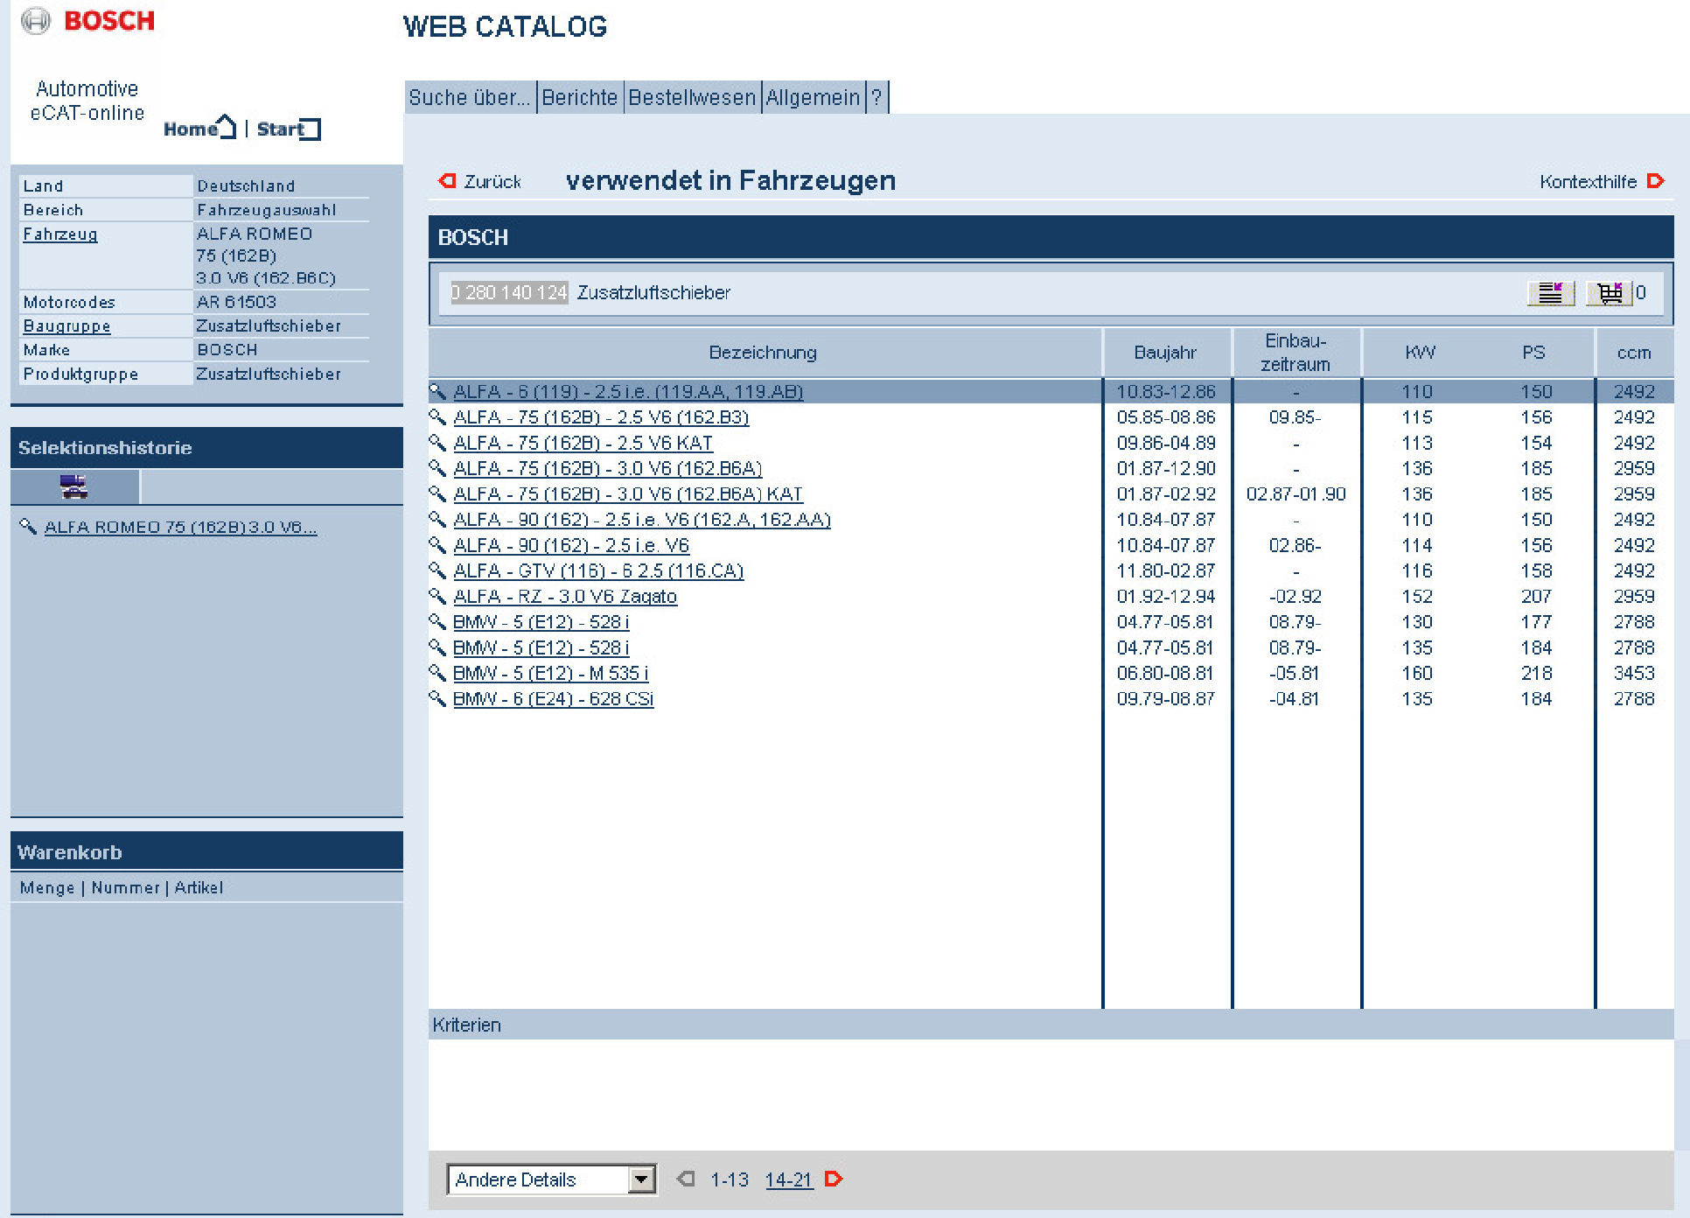
Task: Open the Bestellwesen menu
Action: pos(692,97)
